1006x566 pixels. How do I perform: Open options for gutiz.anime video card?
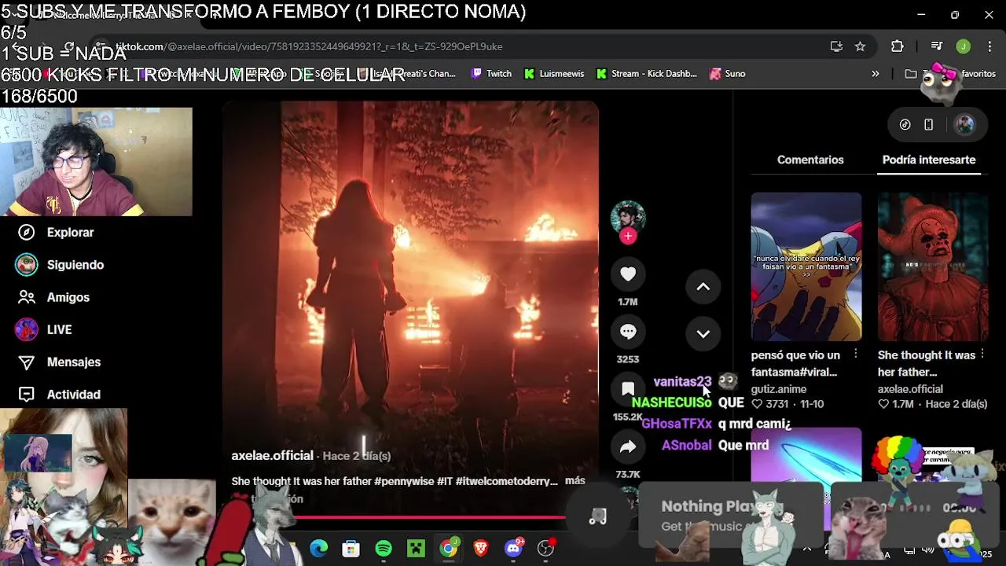(855, 355)
